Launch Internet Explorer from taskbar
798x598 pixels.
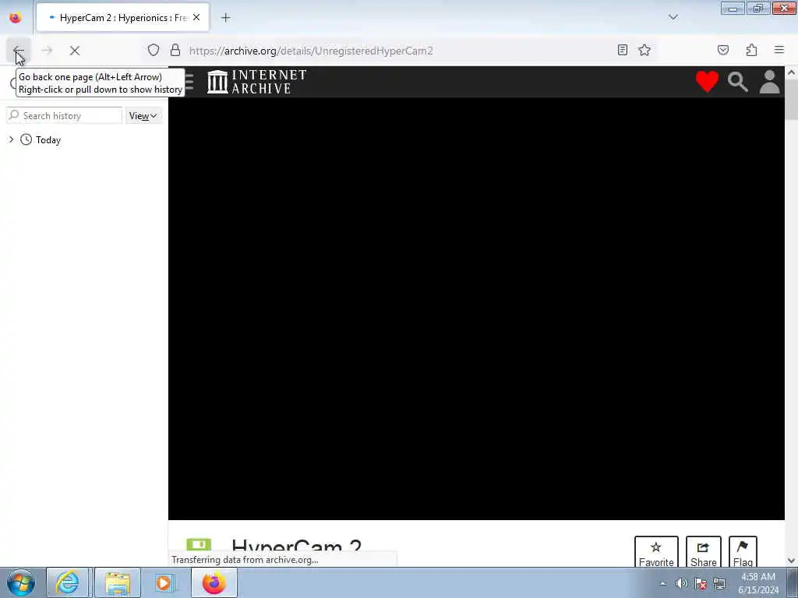[68, 582]
